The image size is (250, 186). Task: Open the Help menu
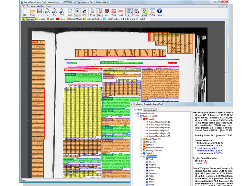(x=48, y=6)
